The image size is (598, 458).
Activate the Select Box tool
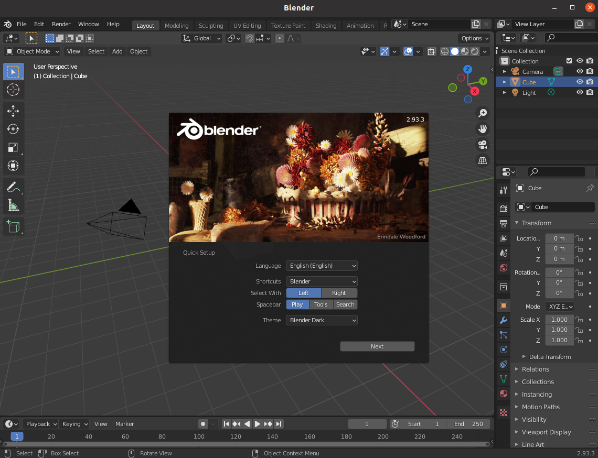pos(13,72)
